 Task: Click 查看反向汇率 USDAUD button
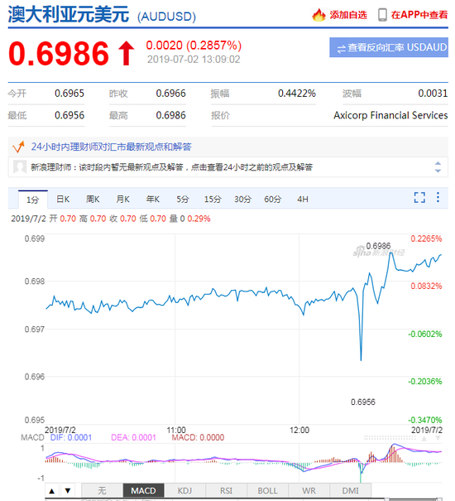tap(389, 47)
